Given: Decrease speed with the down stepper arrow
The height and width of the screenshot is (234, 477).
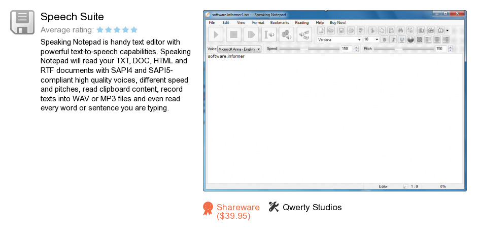Looking at the screenshot, I should pos(356,50).
